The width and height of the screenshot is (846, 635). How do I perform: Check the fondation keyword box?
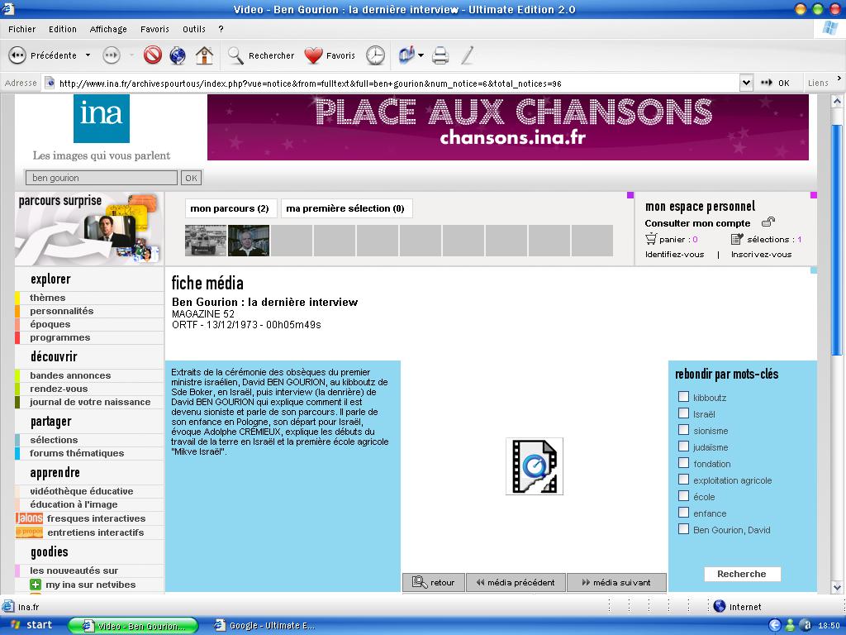coord(683,463)
